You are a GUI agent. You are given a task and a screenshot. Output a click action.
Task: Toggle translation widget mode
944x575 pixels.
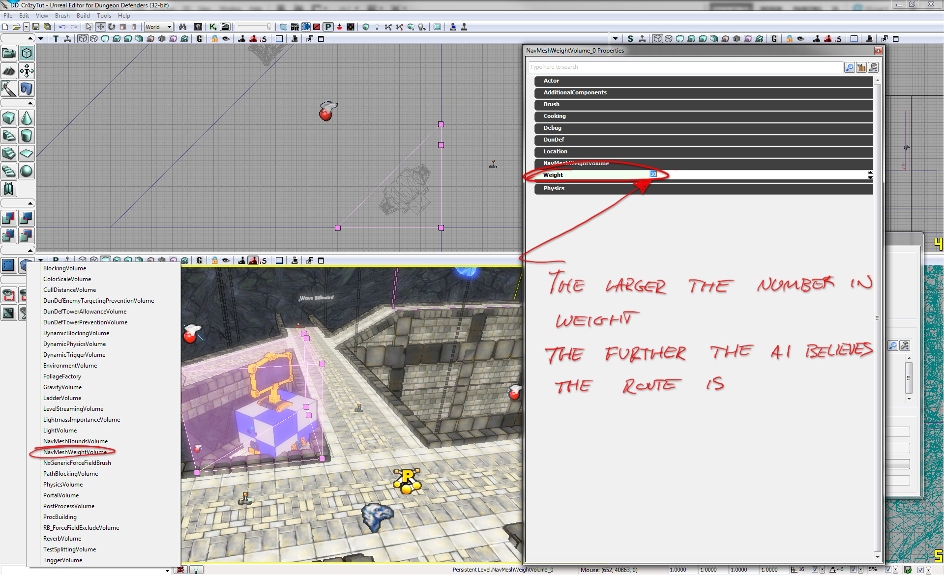[100, 27]
